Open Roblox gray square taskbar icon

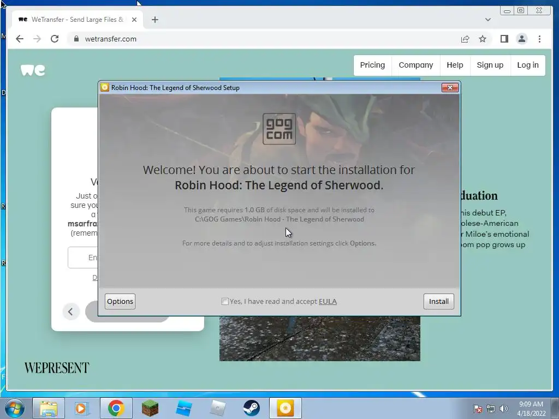218,408
